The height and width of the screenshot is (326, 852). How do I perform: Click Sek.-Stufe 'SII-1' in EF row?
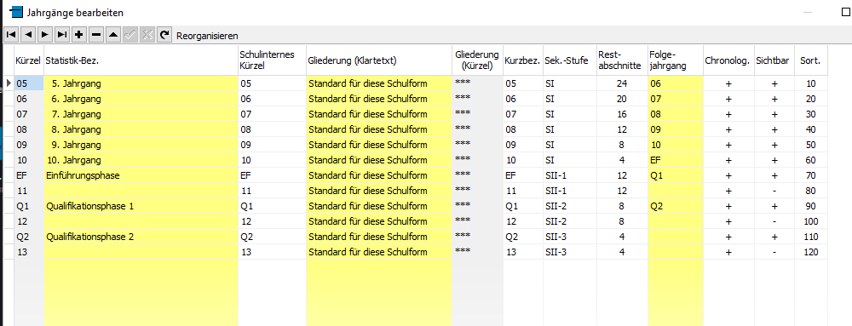[569, 175]
